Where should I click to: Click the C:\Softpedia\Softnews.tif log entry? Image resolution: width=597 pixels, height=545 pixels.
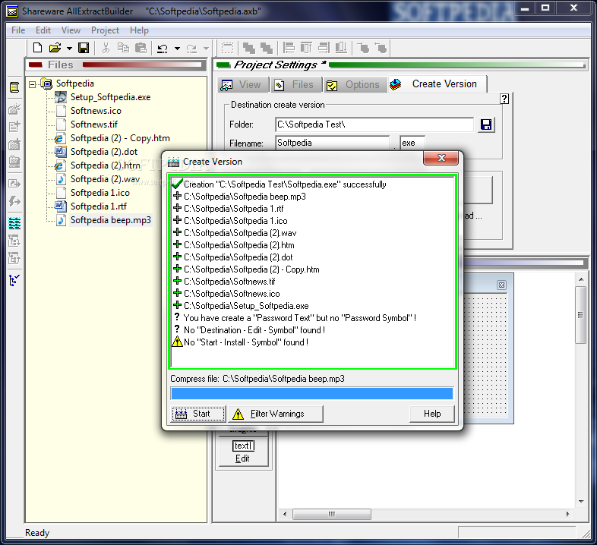pos(229,282)
